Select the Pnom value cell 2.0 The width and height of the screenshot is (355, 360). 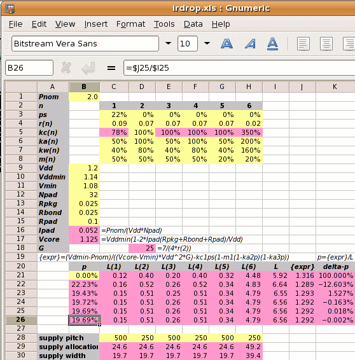[x=84, y=97]
